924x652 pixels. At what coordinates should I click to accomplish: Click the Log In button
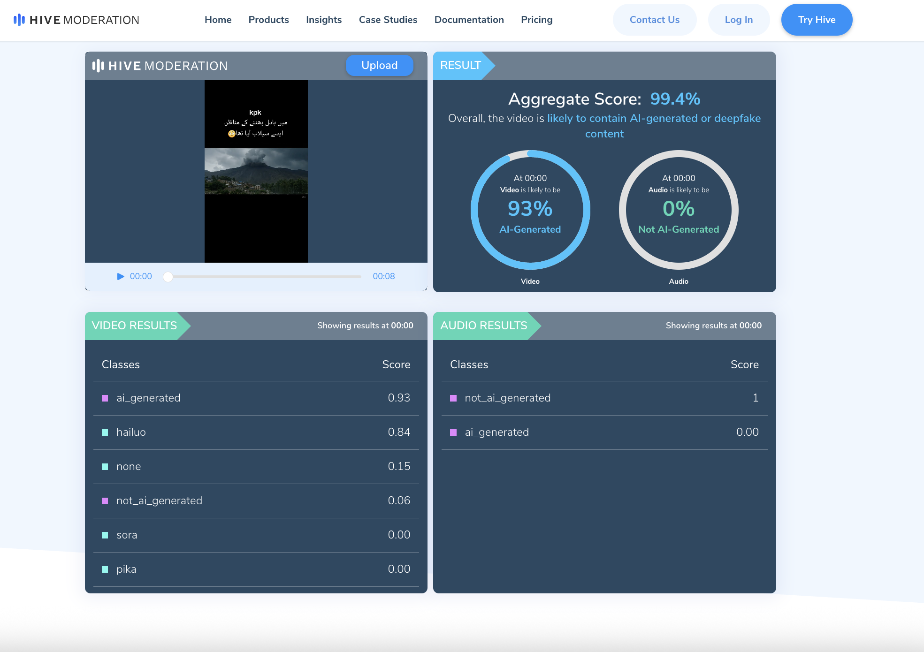[x=739, y=20]
